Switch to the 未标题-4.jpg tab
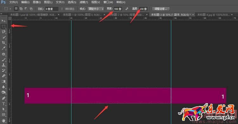238x124 pixels. coord(213,15)
